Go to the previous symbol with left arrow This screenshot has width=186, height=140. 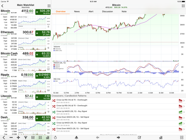97,138
